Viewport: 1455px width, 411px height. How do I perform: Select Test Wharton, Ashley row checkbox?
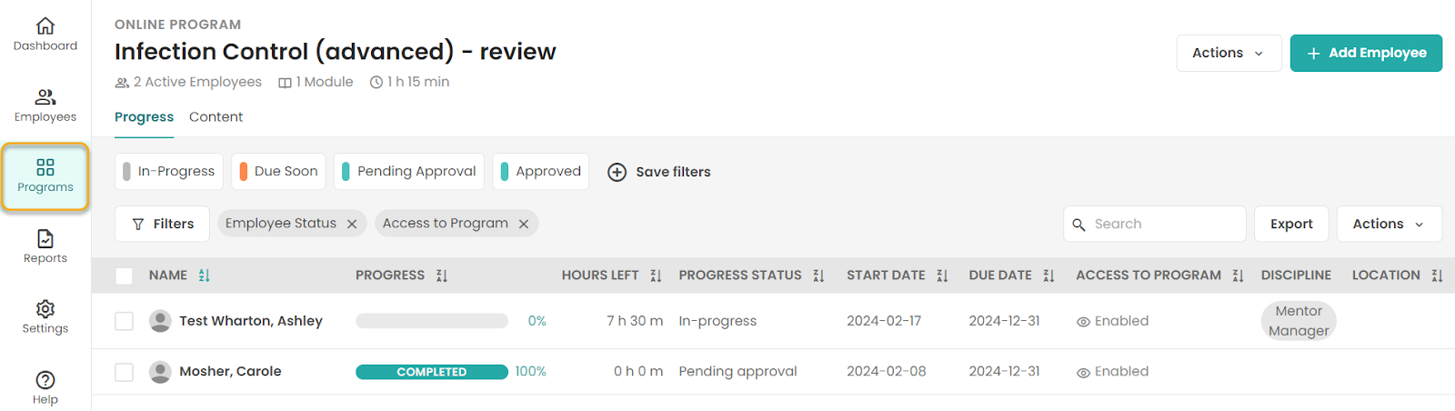pyautogui.click(x=125, y=321)
